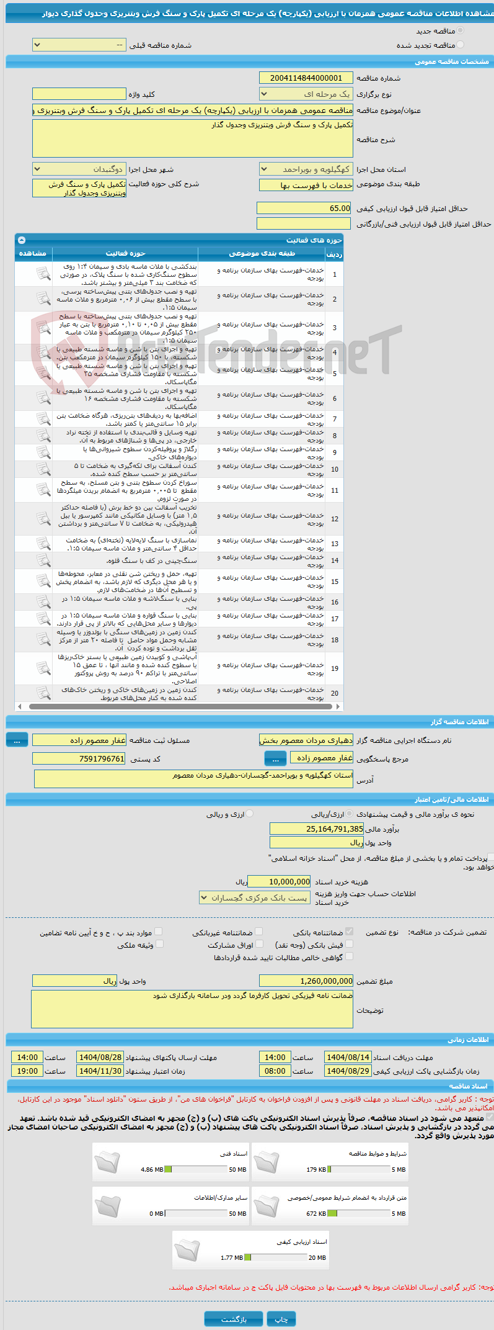The width and height of the screenshot is (494, 1330).
Task: Open the view icon for activity row 12
Action: (43, 519)
